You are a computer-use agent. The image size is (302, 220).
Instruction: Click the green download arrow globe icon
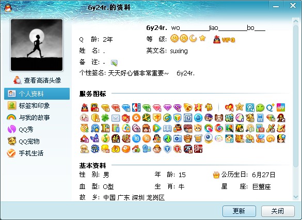[x=167, y=138]
